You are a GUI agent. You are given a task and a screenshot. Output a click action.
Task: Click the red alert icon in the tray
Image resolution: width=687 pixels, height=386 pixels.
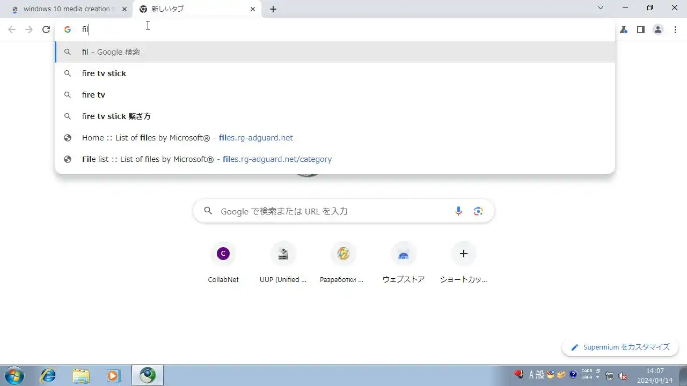point(518,374)
